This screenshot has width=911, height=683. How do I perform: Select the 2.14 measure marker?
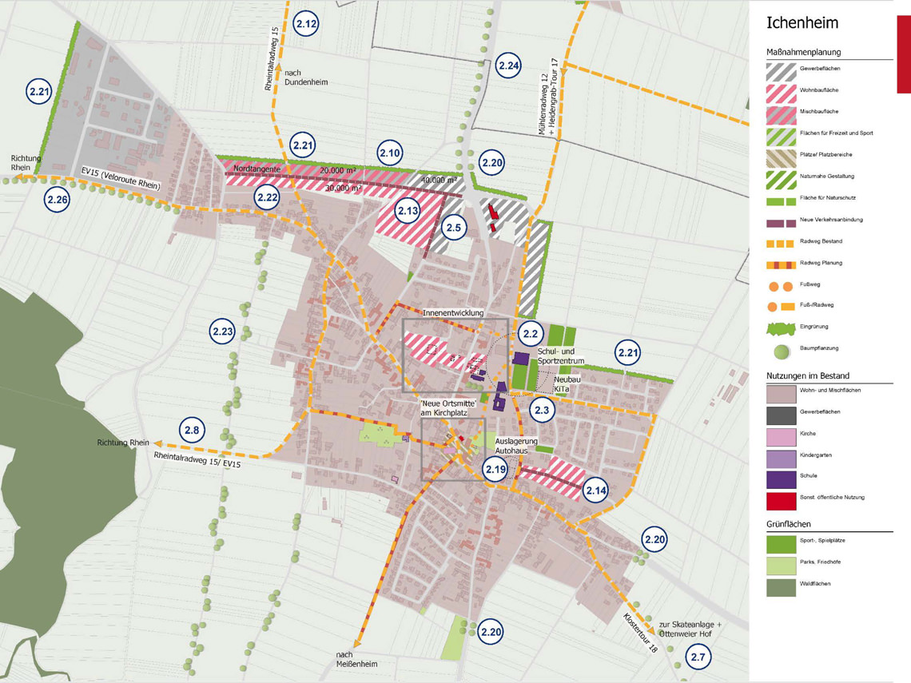tap(596, 491)
